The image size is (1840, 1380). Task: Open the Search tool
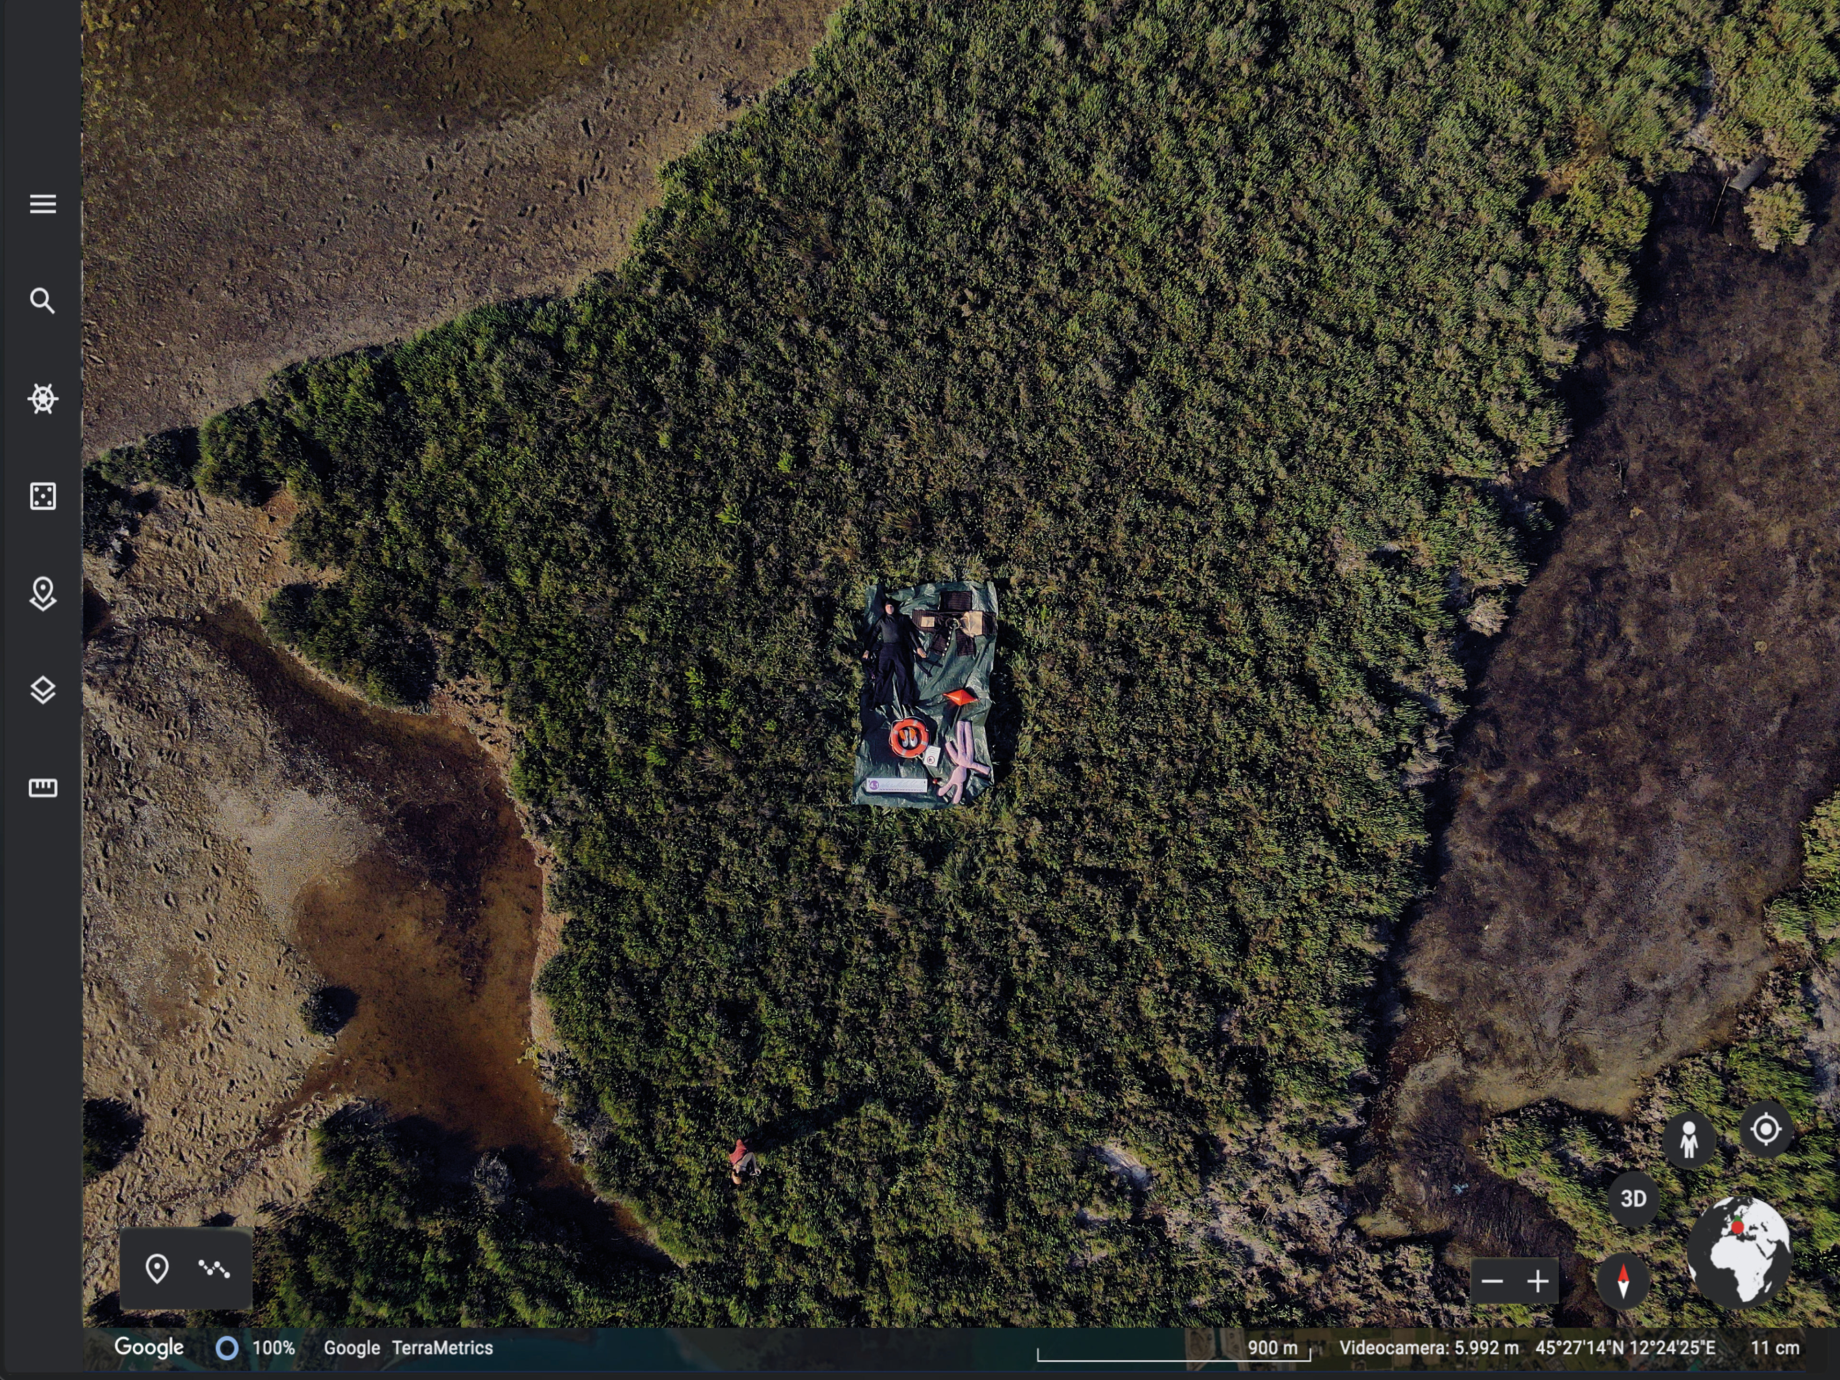tap(43, 301)
